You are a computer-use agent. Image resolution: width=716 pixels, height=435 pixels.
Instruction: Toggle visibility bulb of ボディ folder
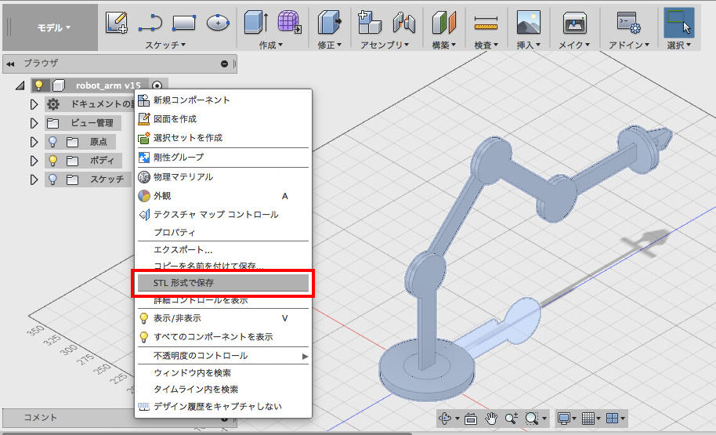click(x=52, y=161)
